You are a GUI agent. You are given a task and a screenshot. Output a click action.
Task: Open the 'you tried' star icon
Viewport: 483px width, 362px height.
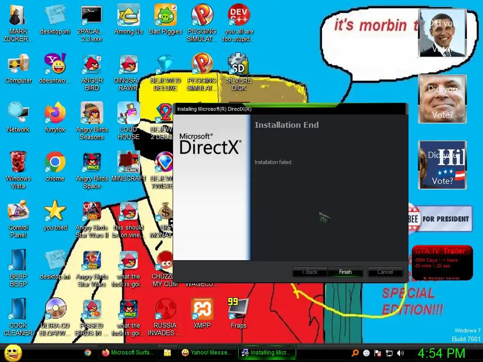tap(55, 215)
